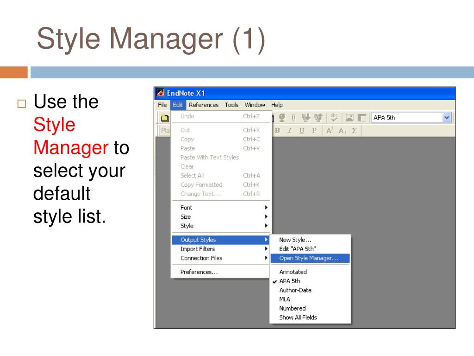Expand the Style submenu

(221, 226)
